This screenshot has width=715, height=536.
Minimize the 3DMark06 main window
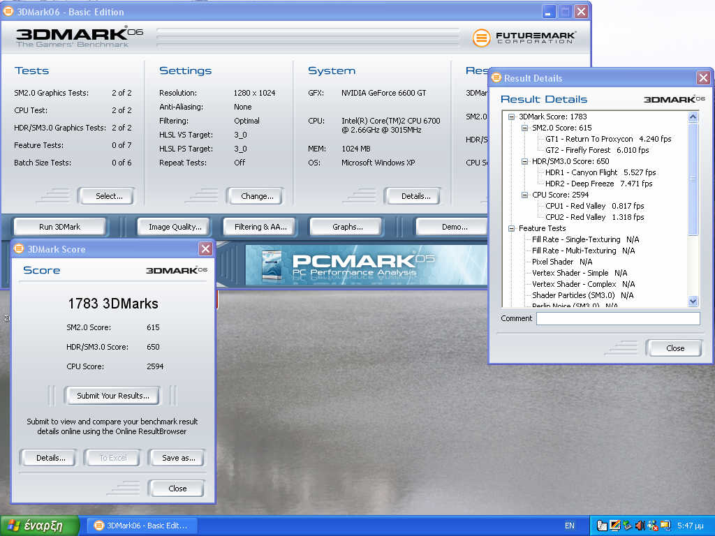coord(549,11)
